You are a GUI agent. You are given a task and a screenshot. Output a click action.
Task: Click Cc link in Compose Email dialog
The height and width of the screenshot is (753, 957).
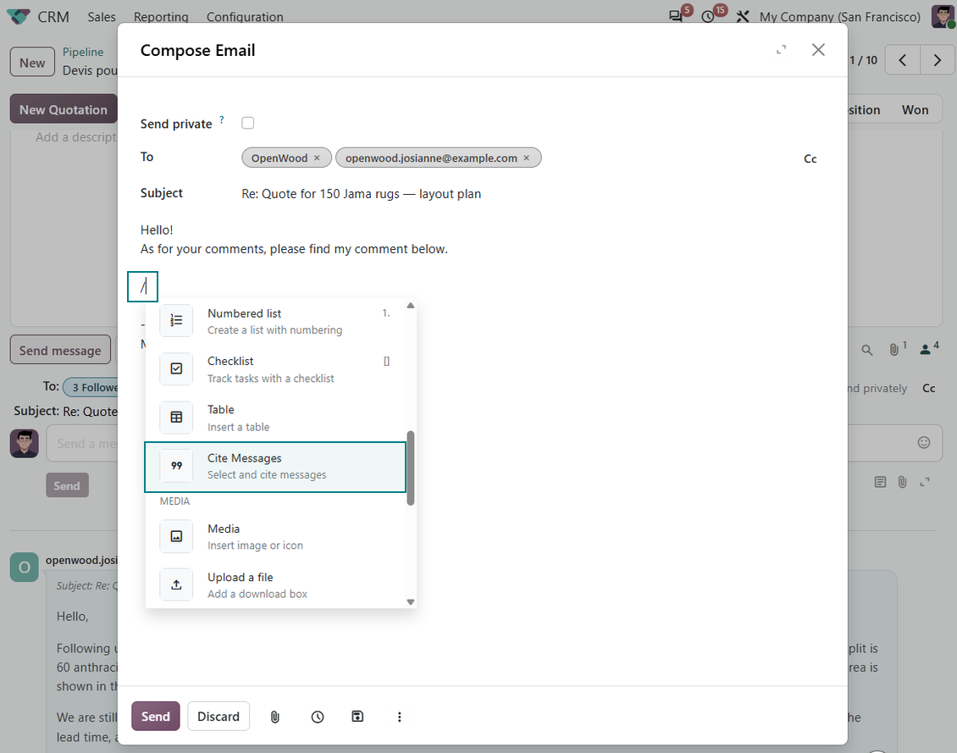click(810, 158)
